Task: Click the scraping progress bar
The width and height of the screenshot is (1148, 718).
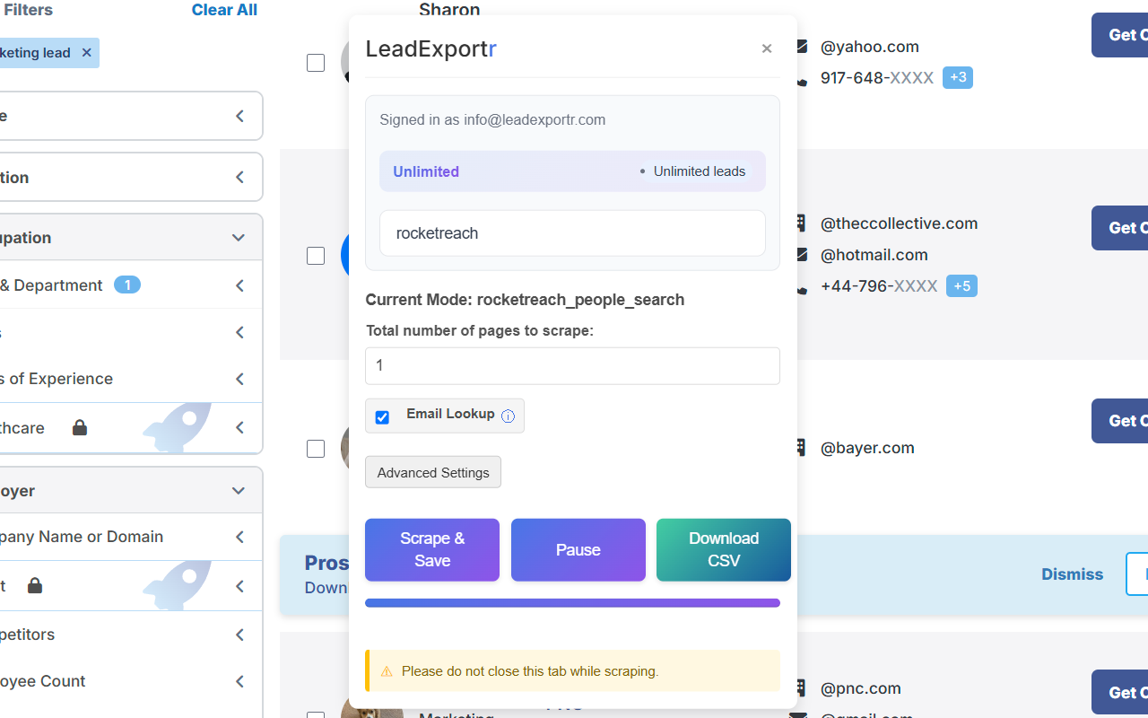Action: (x=572, y=603)
